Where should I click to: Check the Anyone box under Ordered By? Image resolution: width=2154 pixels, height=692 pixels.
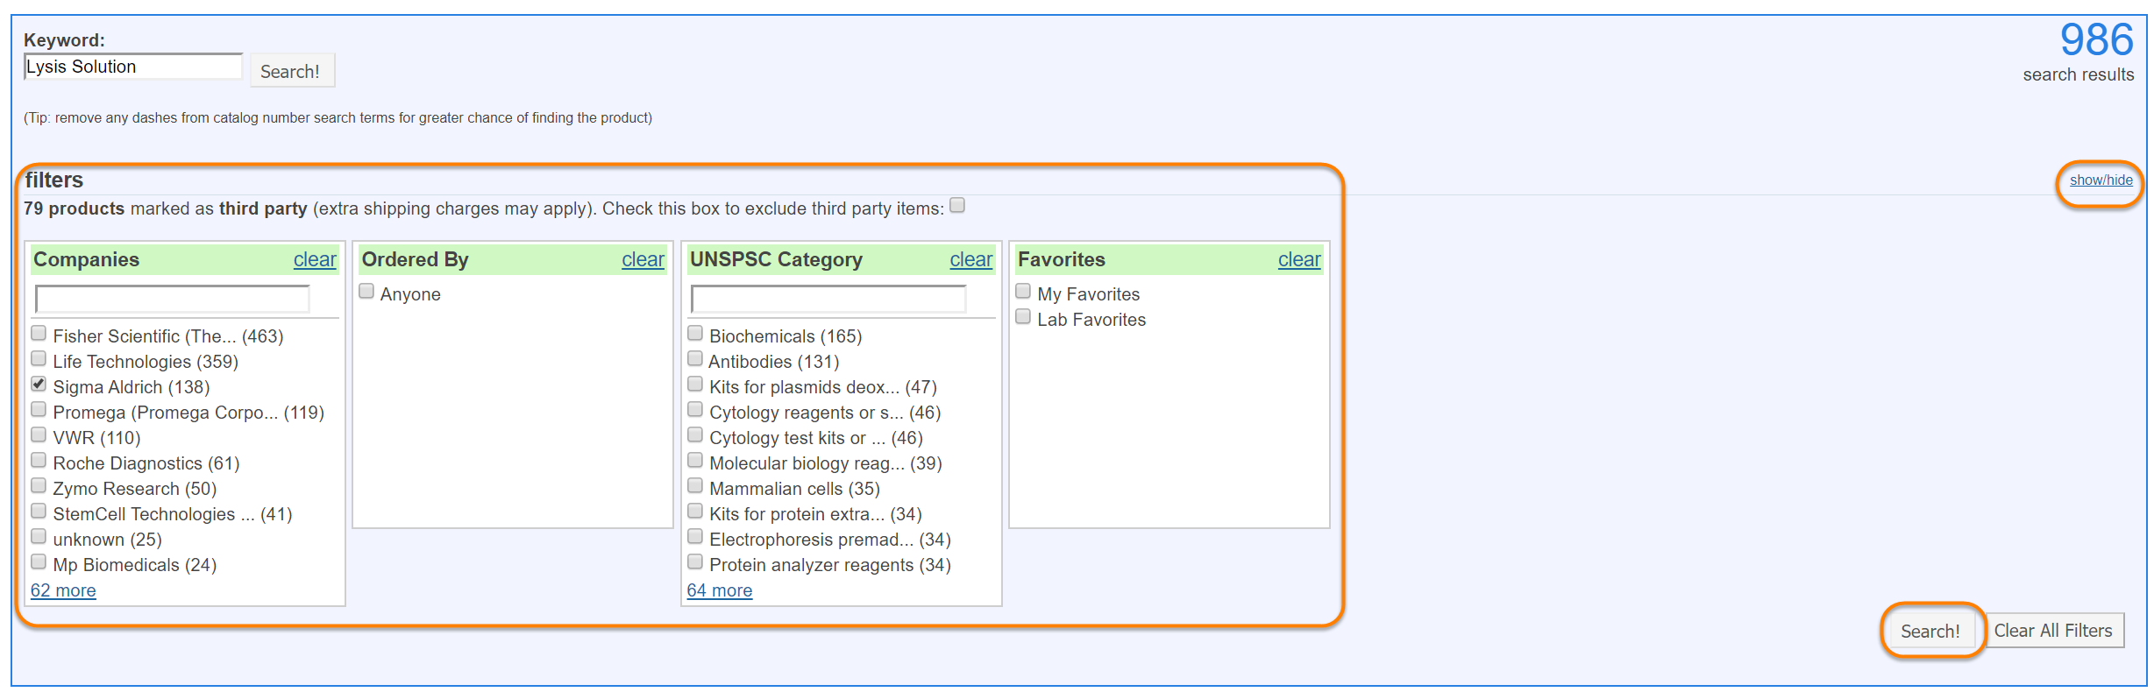[x=366, y=292]
